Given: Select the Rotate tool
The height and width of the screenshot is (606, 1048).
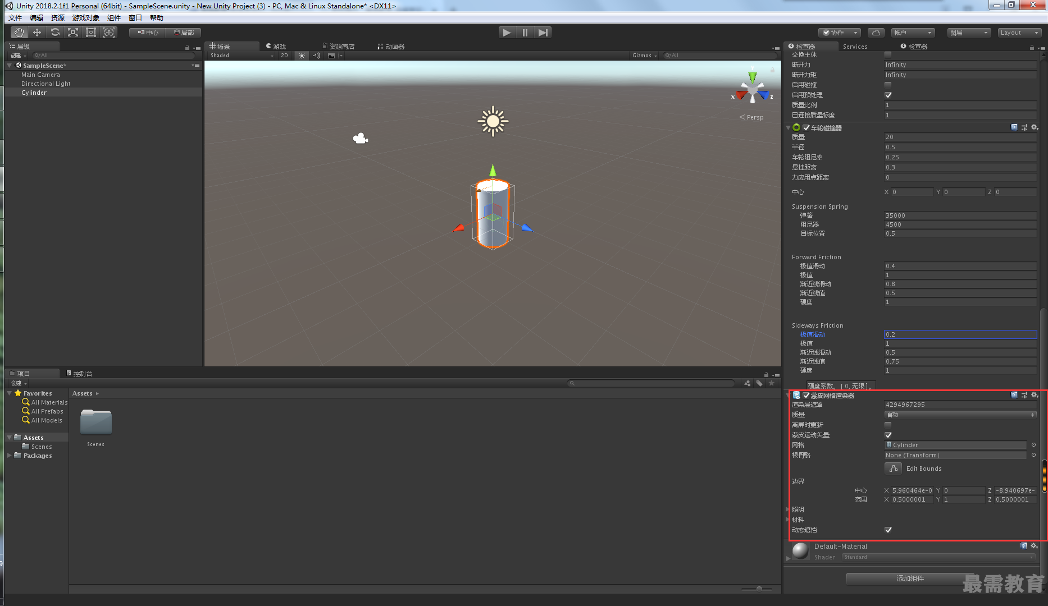Looking at the screenshot, I should coord(55,33).
